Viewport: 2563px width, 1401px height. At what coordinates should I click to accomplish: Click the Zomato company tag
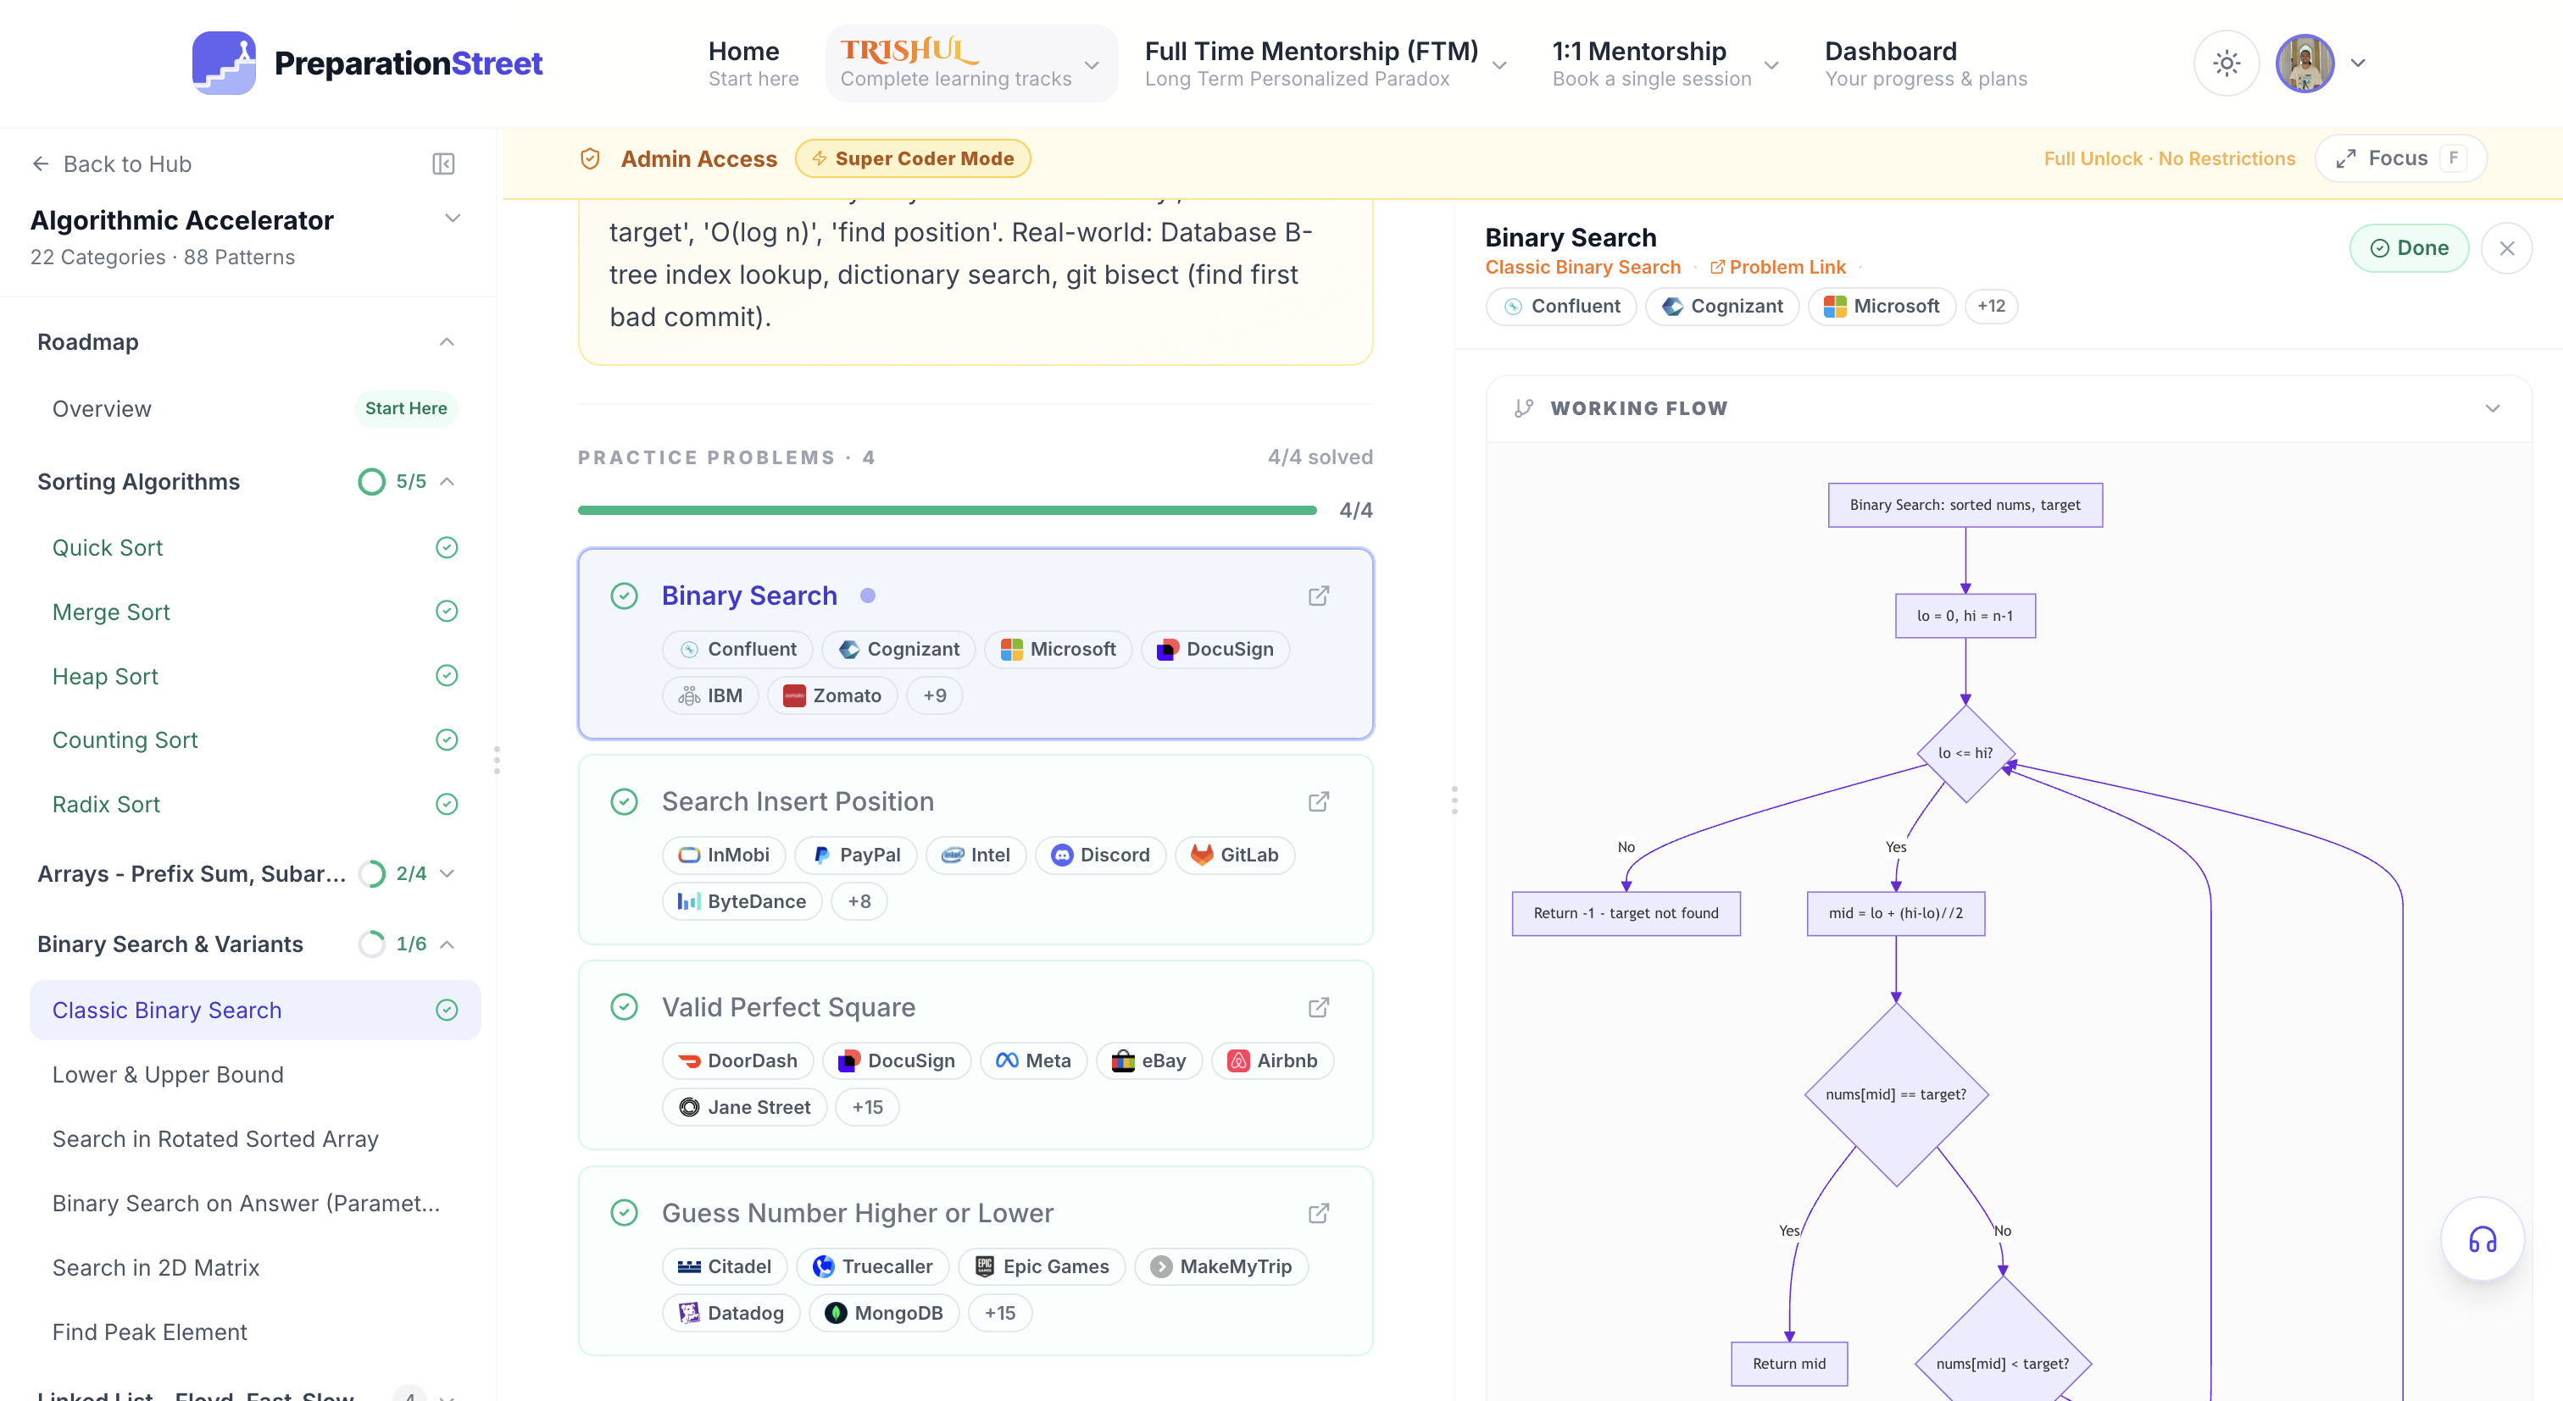pyautogui.click(x=831, y=696)
